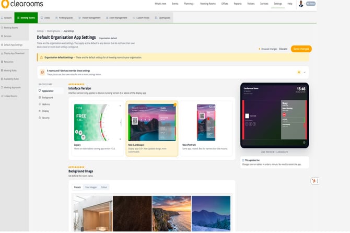
Task: Open Services in top navigation
Action: tap(264, 4)
